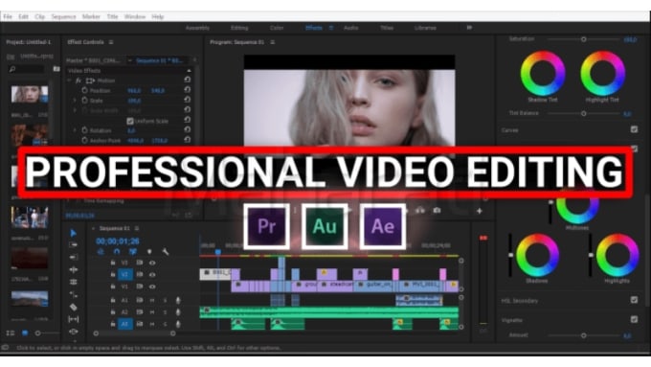The image size is (651, 367).
Task: Collapse the Motion effect group
Action: [x=69, y=80]
